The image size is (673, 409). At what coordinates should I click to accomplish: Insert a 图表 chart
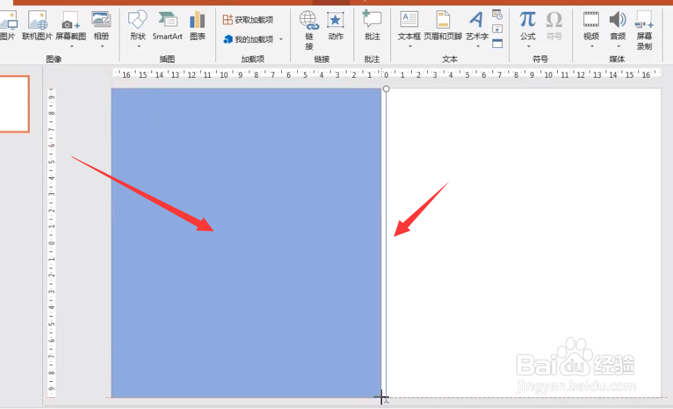coord(197,25)
